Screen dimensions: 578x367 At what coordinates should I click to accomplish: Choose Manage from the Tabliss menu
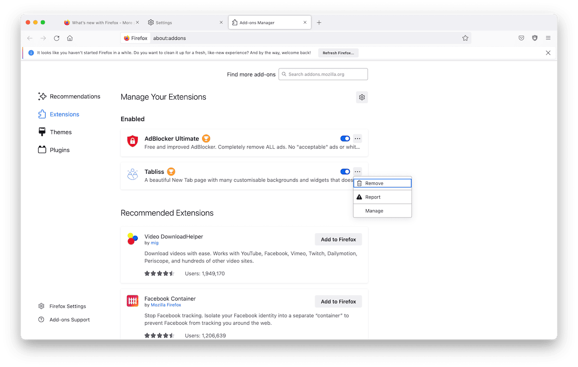point(383,211)
